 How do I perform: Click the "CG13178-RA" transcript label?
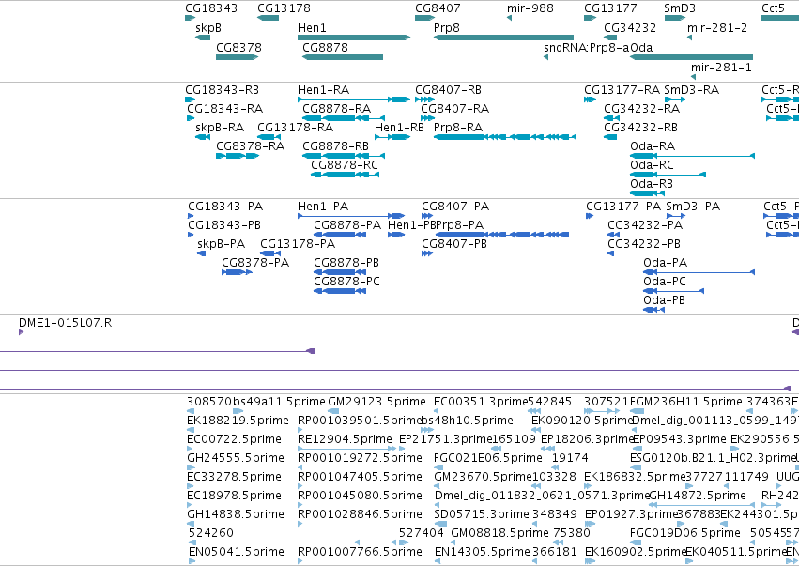295,128
